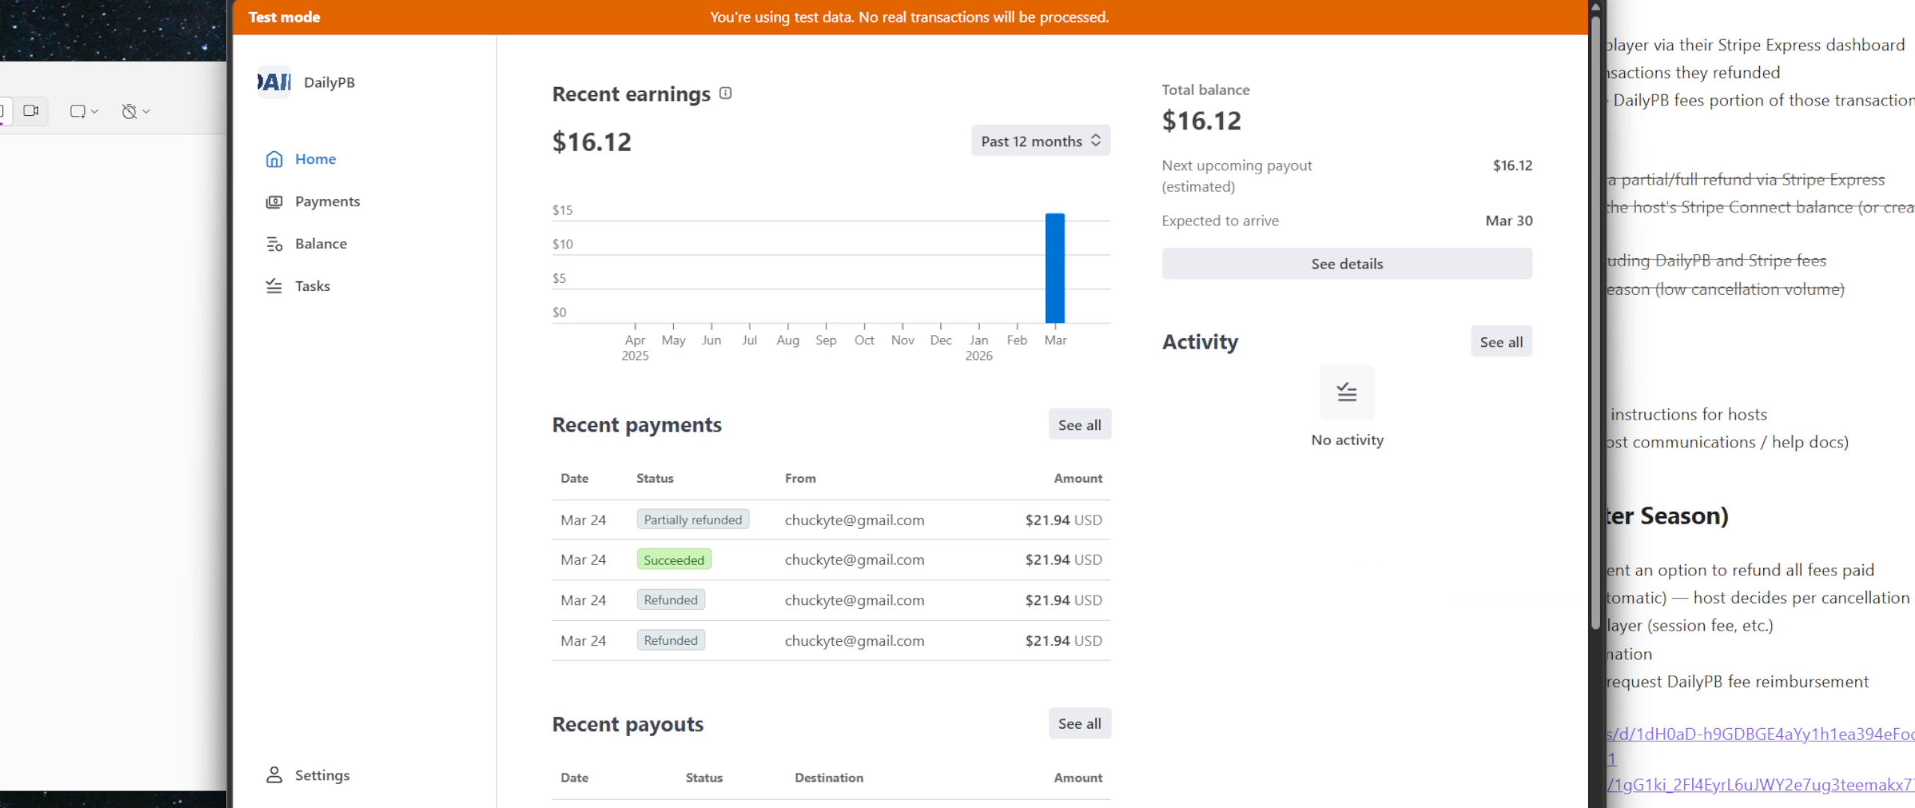Click the Test mode label in banner

click(284, 16)
